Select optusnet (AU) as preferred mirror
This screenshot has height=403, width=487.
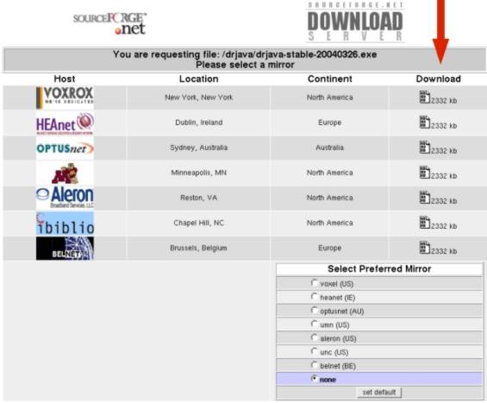click(x=315, y=311)
